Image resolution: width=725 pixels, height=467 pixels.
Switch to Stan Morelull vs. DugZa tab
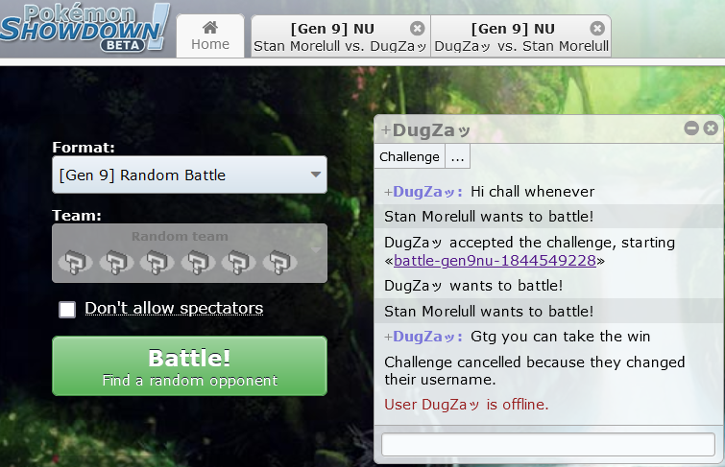tap(340, 36)
